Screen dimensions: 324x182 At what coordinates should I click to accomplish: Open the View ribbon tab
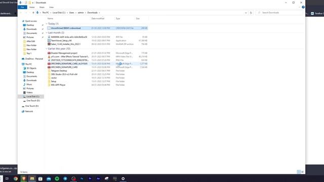(x=51, y=7)
